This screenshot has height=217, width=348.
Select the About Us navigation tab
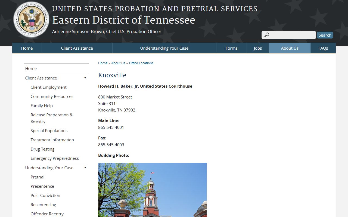[x=290, y=48]
